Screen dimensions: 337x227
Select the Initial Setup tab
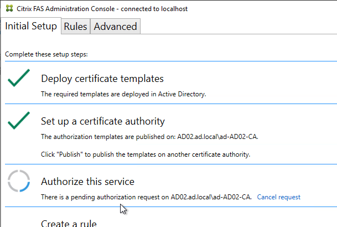pyautogui.click(x=31, y=26)
